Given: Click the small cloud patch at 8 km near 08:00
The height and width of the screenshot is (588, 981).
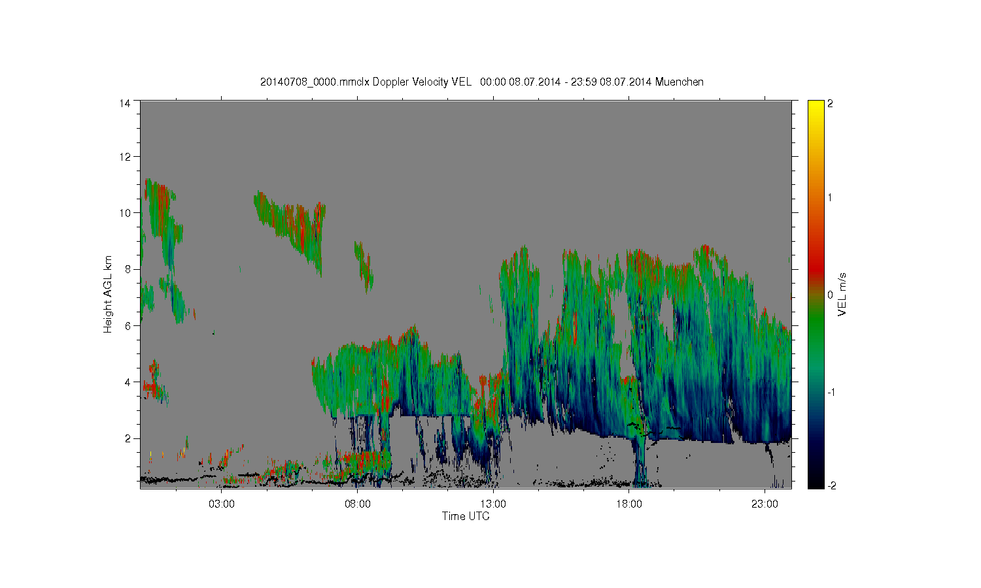Looking at the screenshot, I should coord(364,267).
